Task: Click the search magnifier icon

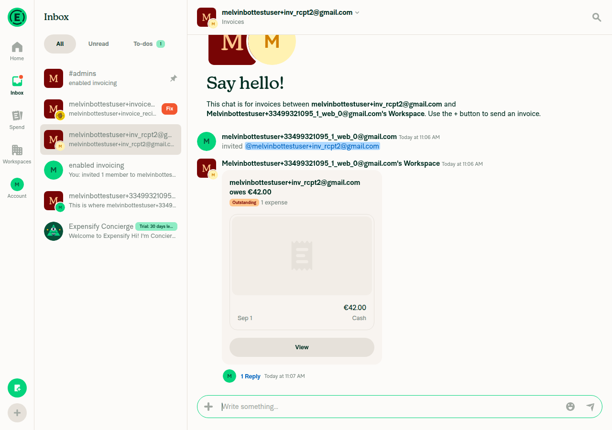Action: click(x=597, y=17)
